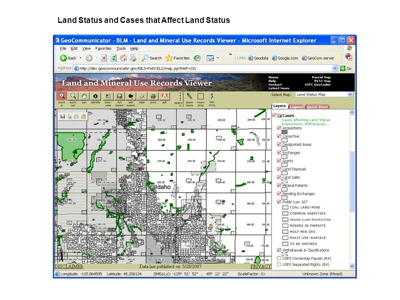The image size is (400, 300).
Task: Open the DISCLAIMER link
Action: point(69,266)
